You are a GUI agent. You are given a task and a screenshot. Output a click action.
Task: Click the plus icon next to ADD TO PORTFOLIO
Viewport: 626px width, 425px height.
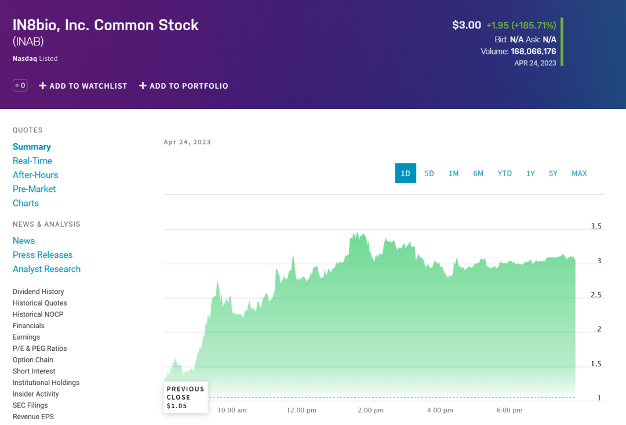coord(142,85)
